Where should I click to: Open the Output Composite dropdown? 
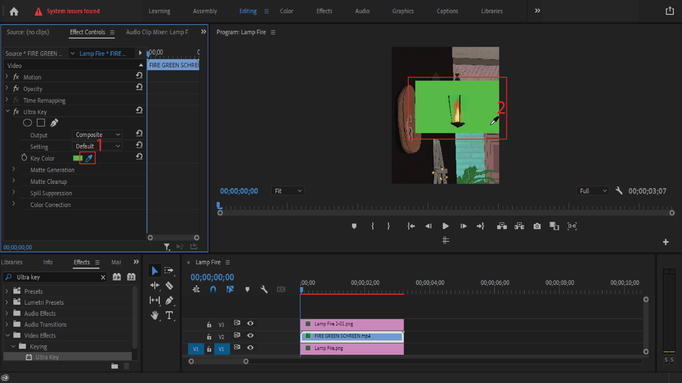pos(97,135)
